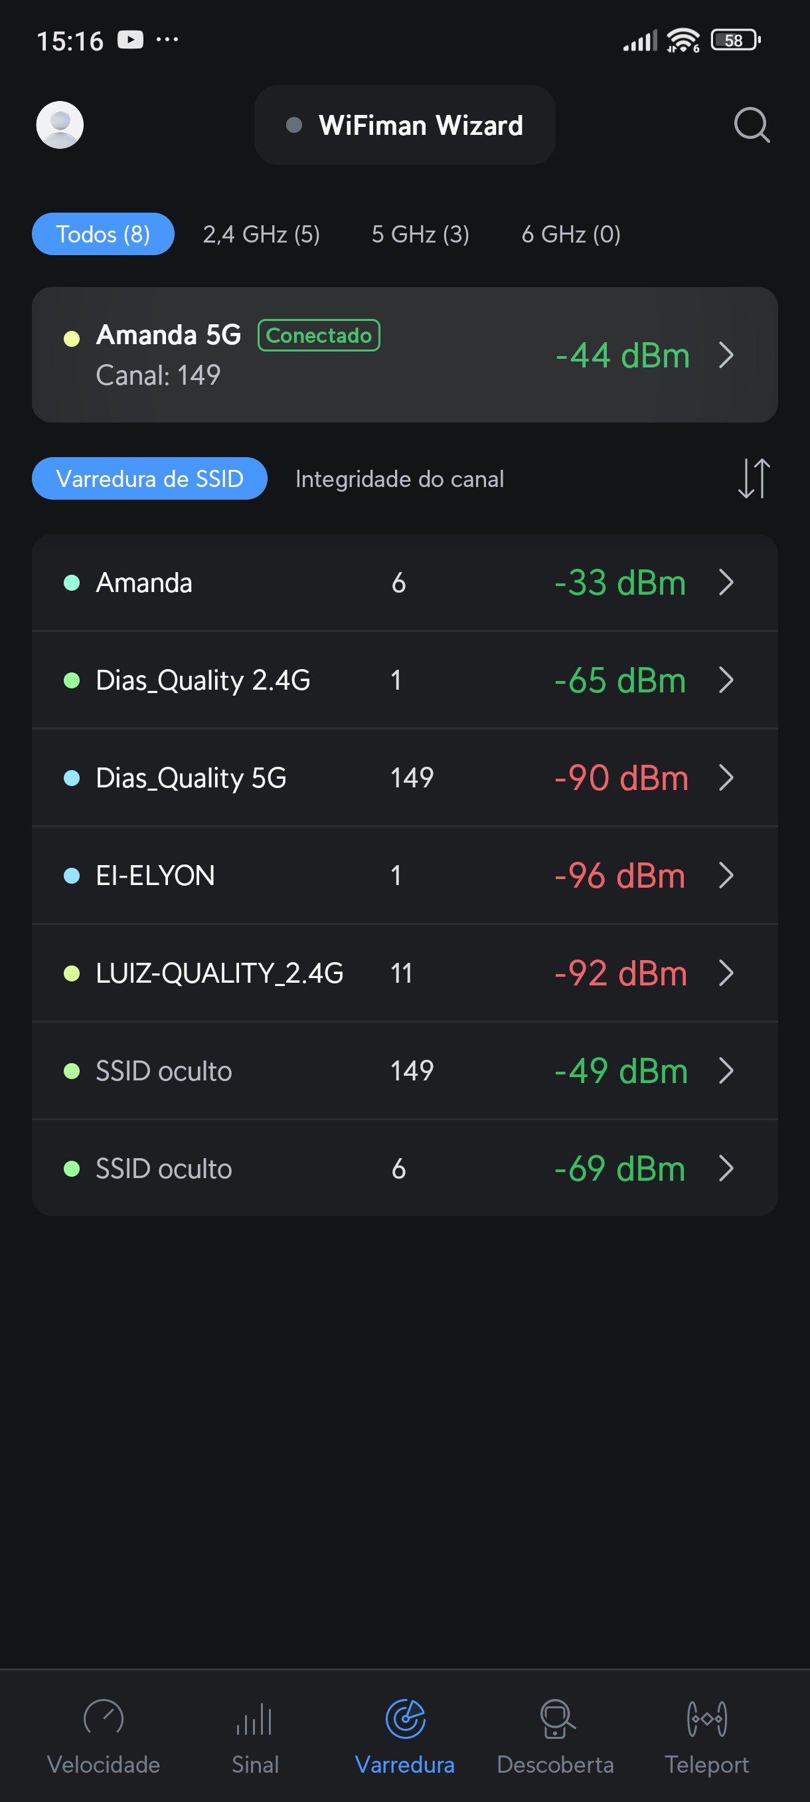This screenshot has width=810, height=1802.
Task: Open the Teleport icon
Action: click(x=706, y=1718)
